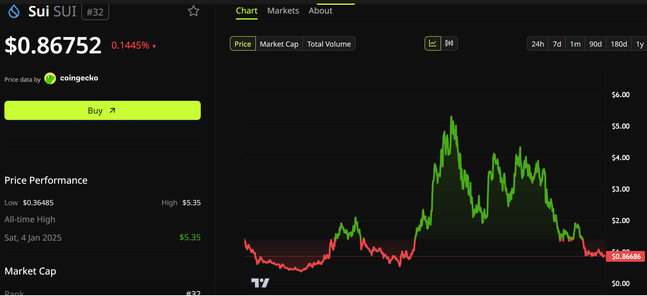Switch to candlestick chart view icon
Screen dimensions: 647x296
point(449,43)
